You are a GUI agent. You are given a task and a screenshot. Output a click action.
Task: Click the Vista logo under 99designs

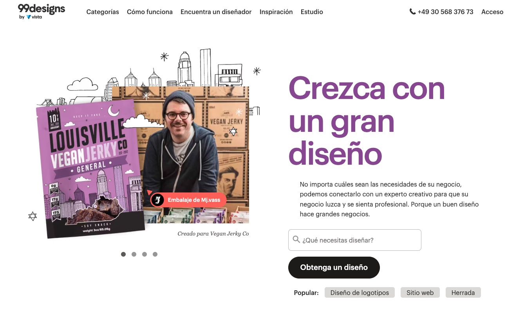click(x=34, y=17)
